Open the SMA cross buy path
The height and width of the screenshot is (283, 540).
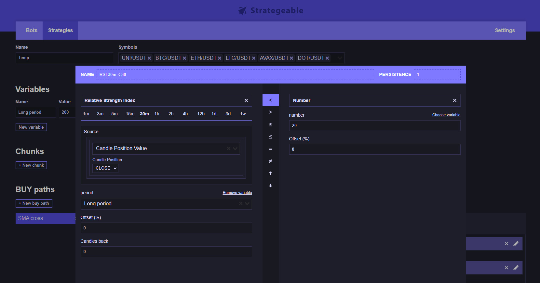[x=46, y=218]
